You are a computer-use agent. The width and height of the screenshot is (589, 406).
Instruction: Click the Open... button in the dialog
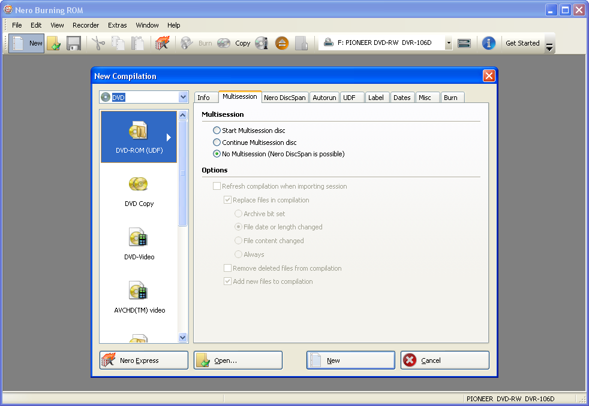coord(238,360)
